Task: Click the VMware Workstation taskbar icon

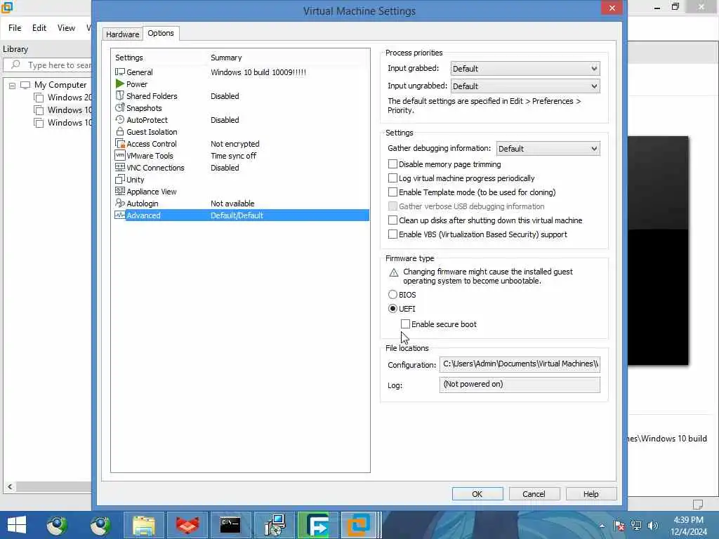Action: pos(359,525)
